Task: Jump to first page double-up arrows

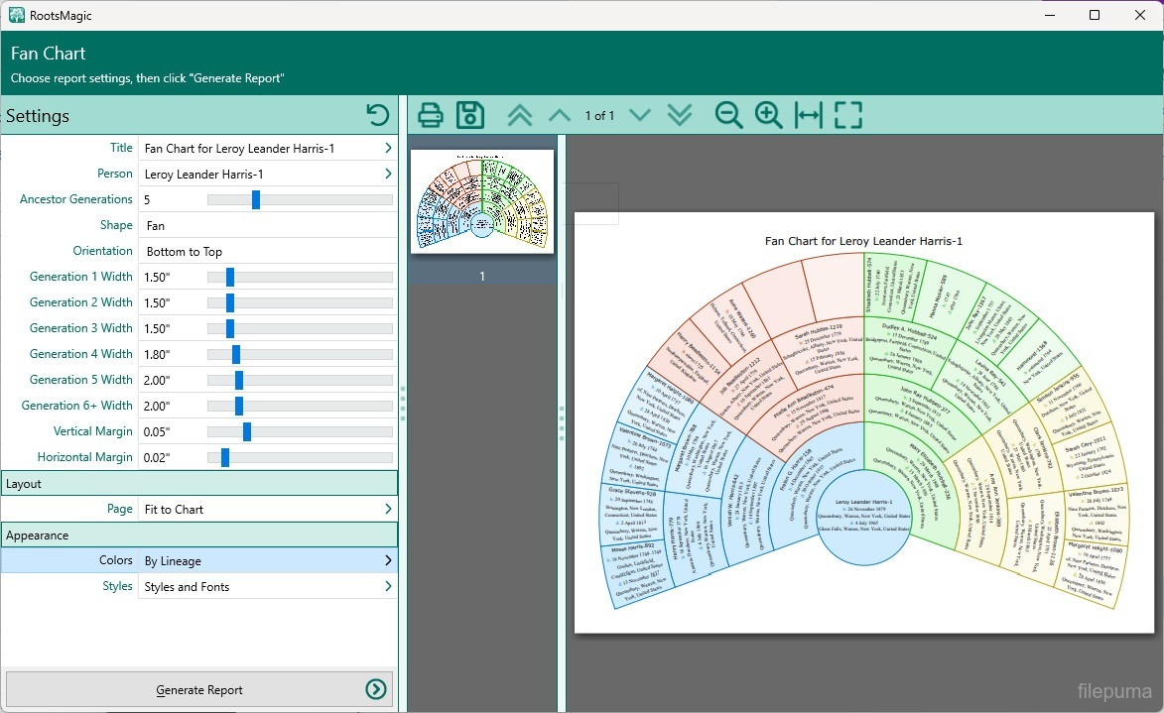Action: [519, 115]
